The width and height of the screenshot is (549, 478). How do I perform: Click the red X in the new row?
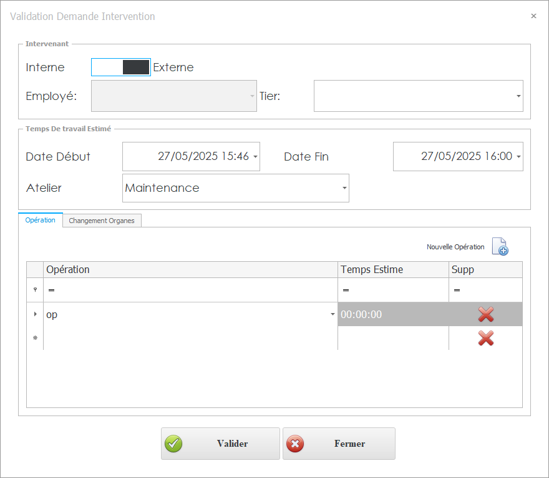pos(485,338)
